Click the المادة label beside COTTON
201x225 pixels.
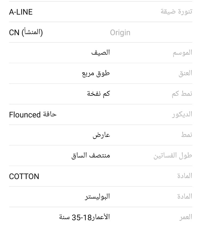[184, 176]
